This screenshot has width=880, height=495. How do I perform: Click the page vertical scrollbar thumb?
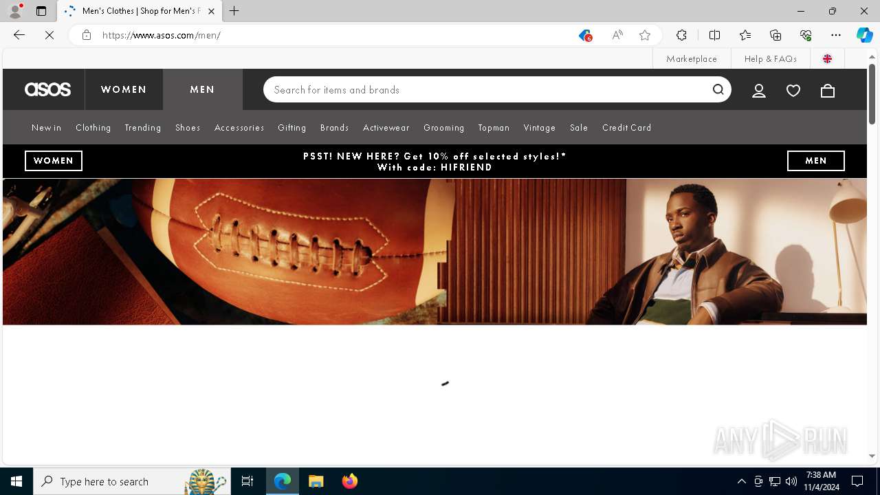[872, 94]
